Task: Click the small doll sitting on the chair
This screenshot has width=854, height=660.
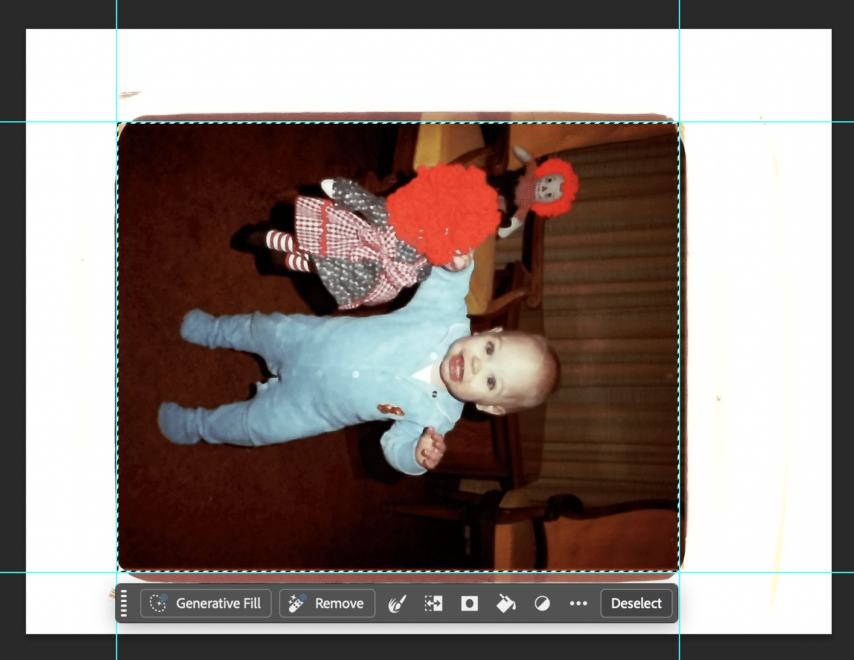Action: click(544, 190)
